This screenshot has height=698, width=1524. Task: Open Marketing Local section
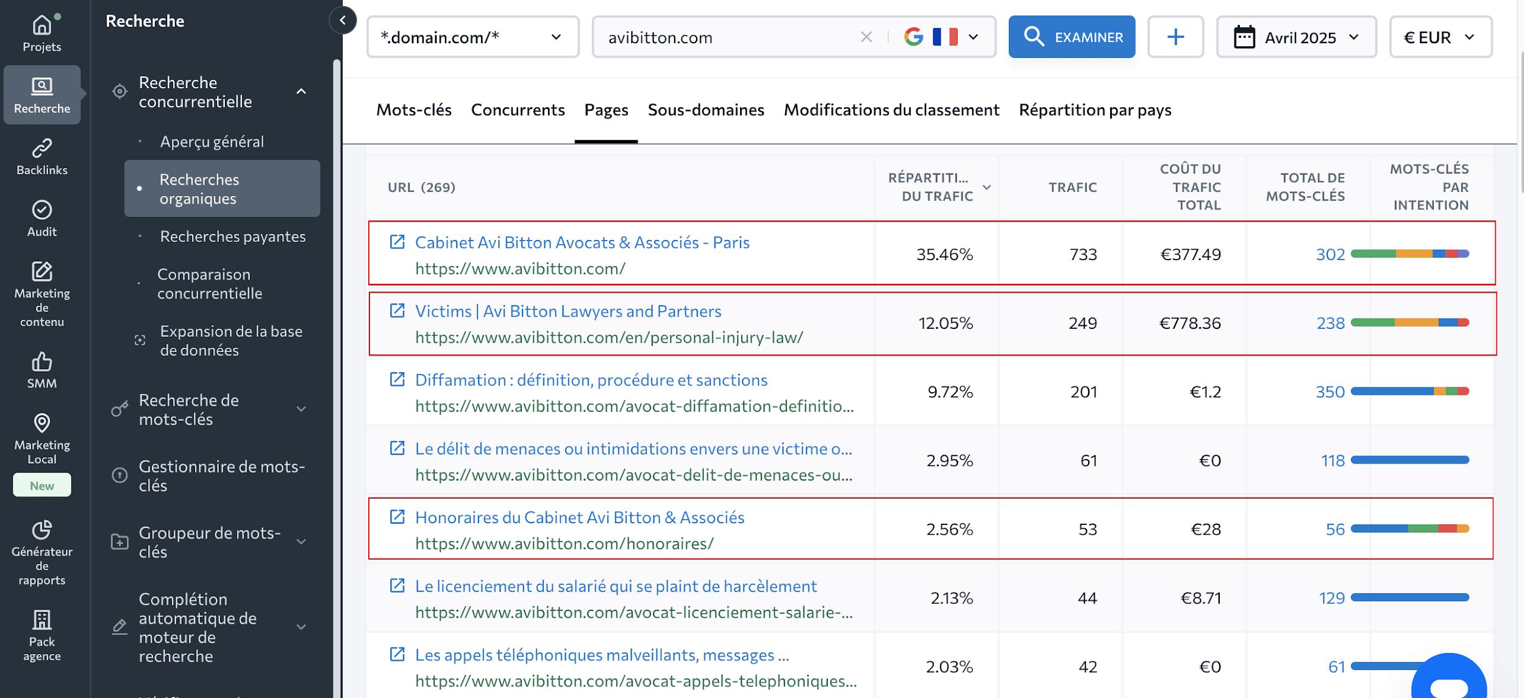tap(41, 438)
